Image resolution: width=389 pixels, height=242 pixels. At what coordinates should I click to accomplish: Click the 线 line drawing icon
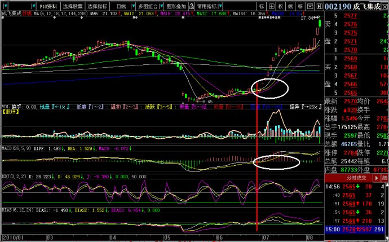(x=289, y=5)
